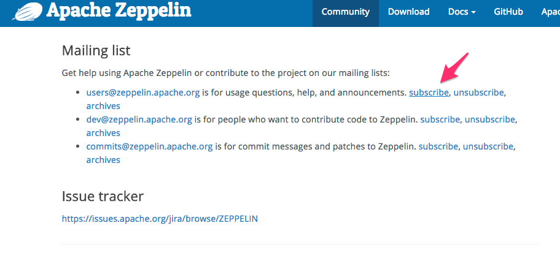Screen dimensions: 560x280
Task: Unsubscribe from the users mailing list
Action: pyautogui.click(x=478, y=93)
